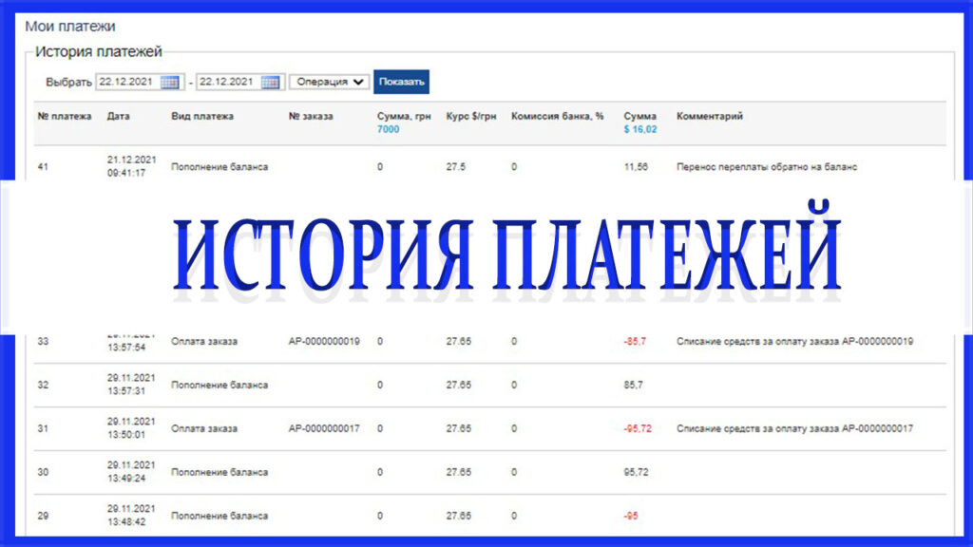Click the red -85,7 amount
This screenshot has height=547, width=973.
click(x=635, y=342)
